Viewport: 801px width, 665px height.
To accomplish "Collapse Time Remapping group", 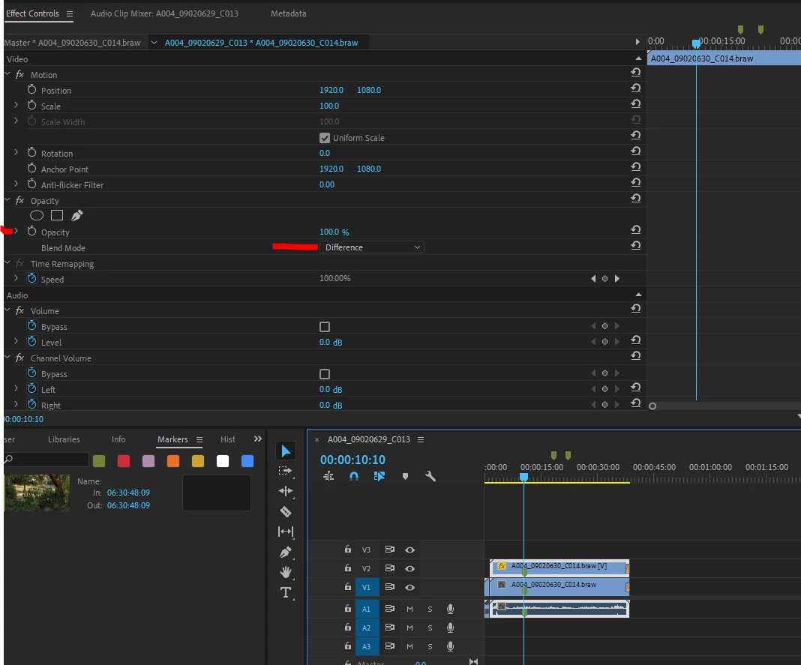I will click(7, 263).
